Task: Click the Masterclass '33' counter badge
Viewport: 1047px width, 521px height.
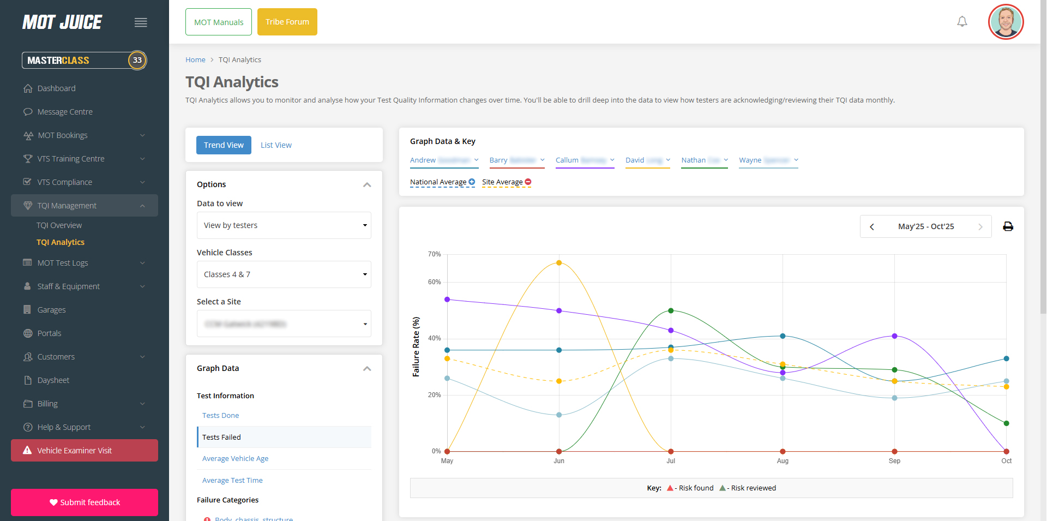Action: 137,60
